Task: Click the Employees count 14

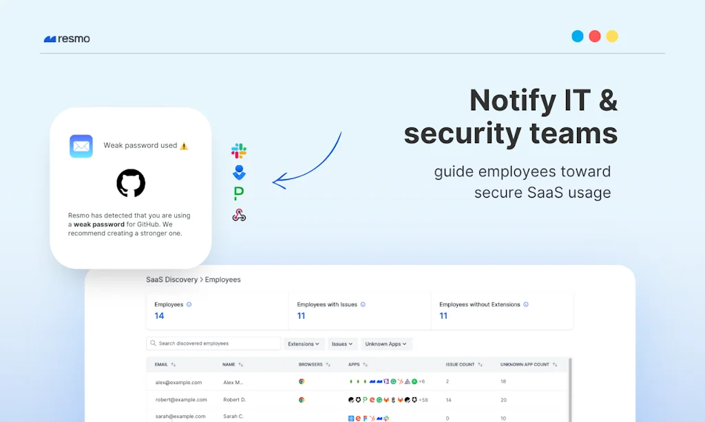Action: click(x=159, y=316)
